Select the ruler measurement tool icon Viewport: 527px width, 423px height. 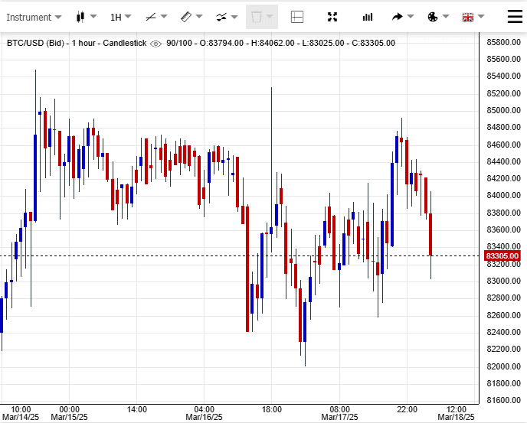pos(186,17)
